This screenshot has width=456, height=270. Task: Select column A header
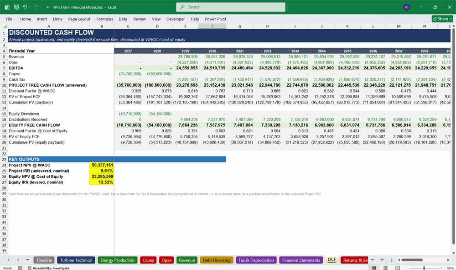click(x=49, y=26)
